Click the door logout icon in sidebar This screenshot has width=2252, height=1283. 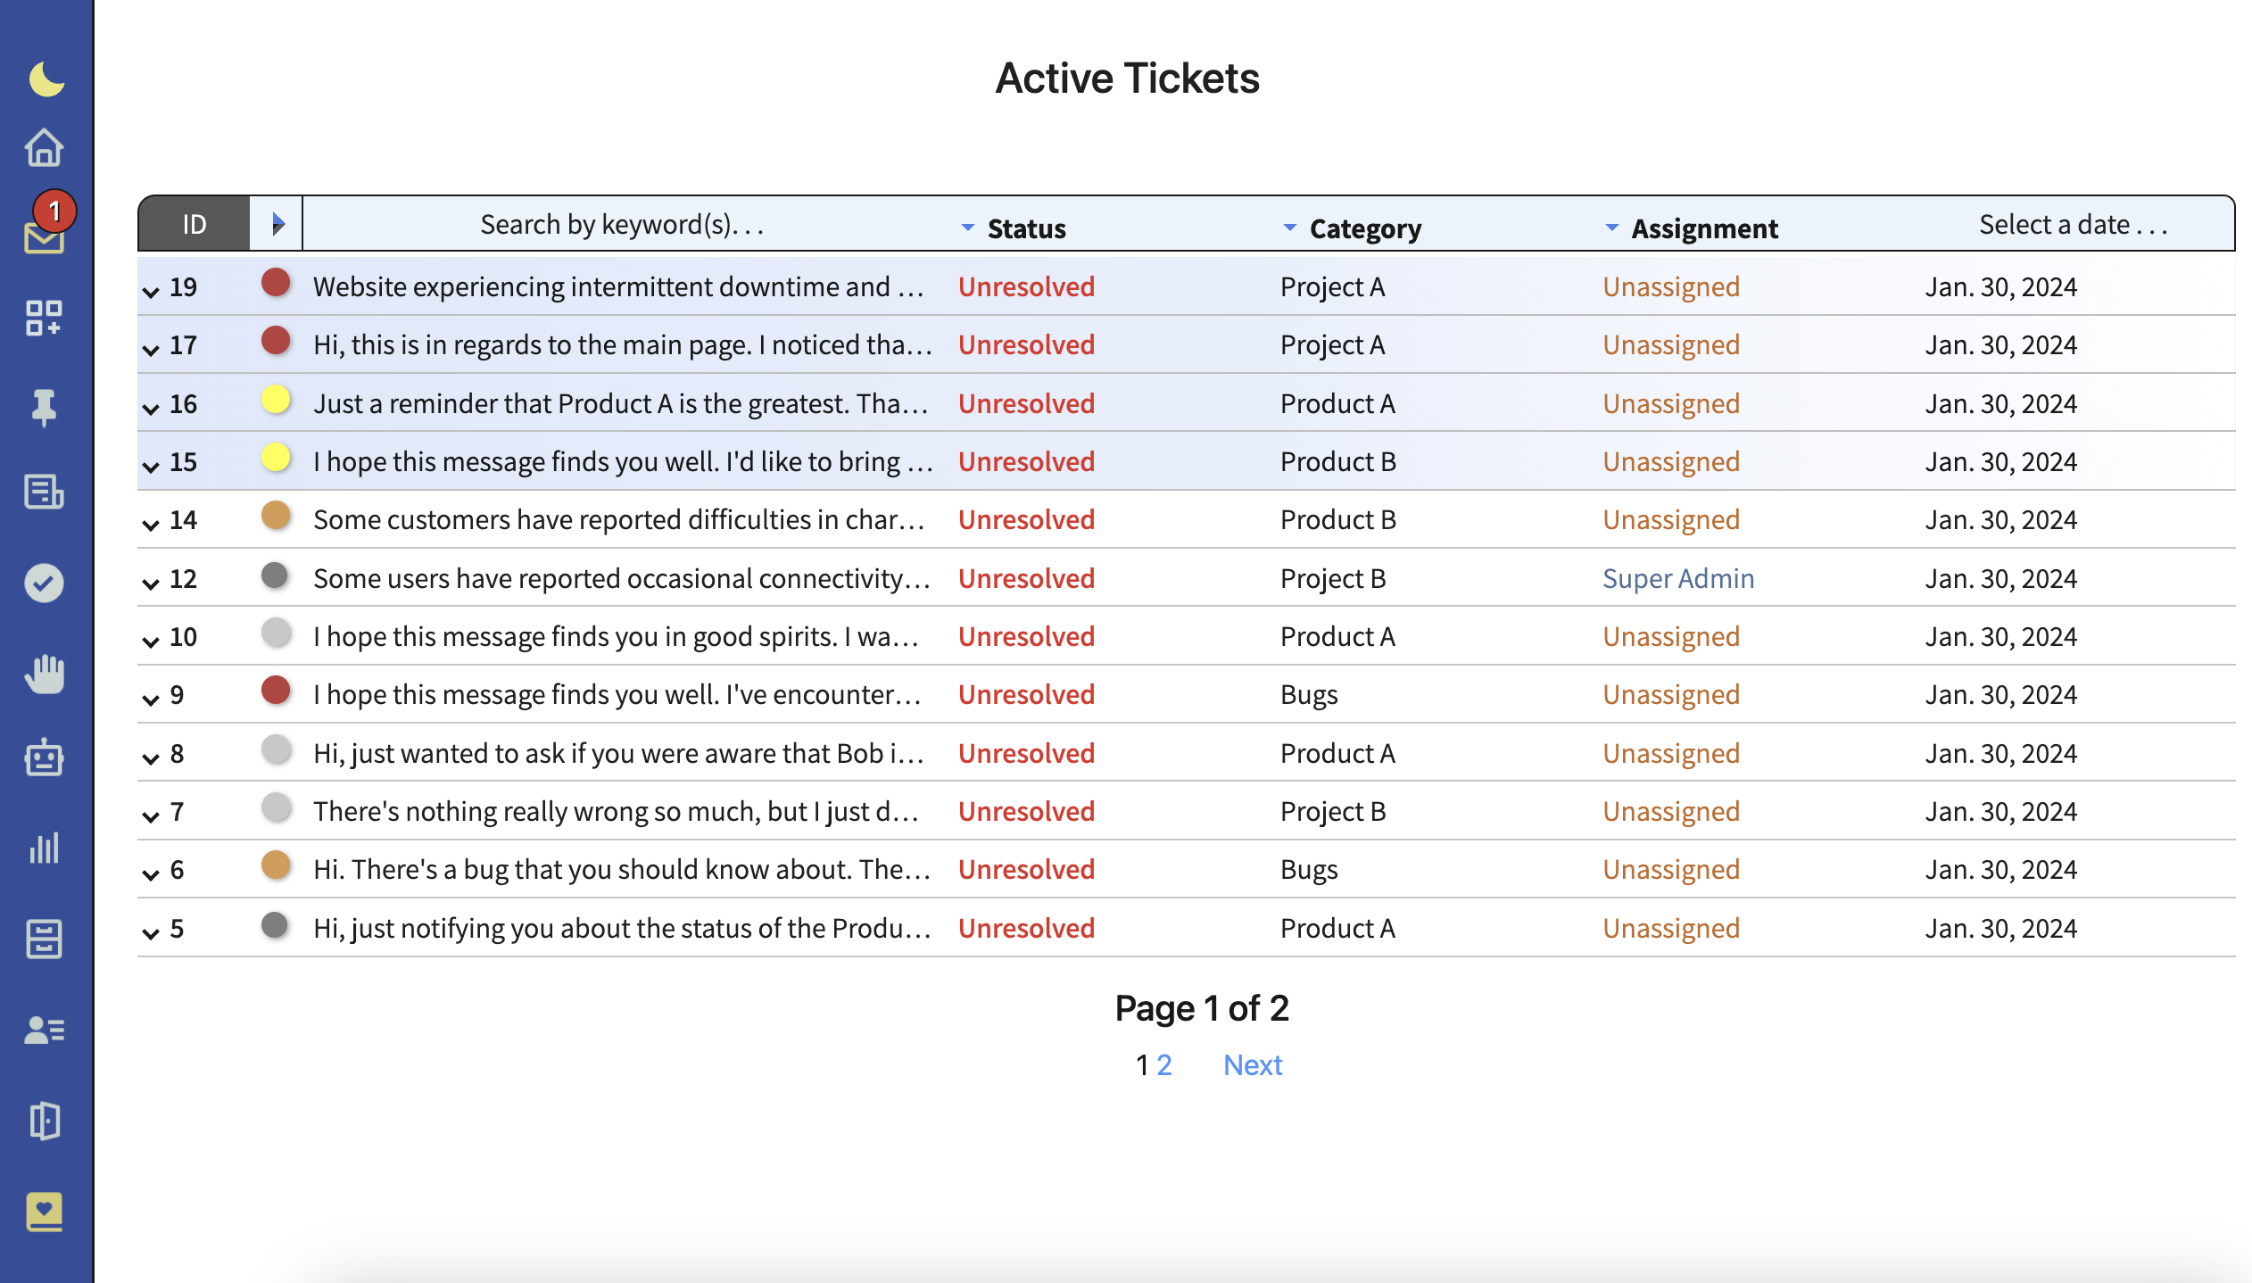point(44,1121)
